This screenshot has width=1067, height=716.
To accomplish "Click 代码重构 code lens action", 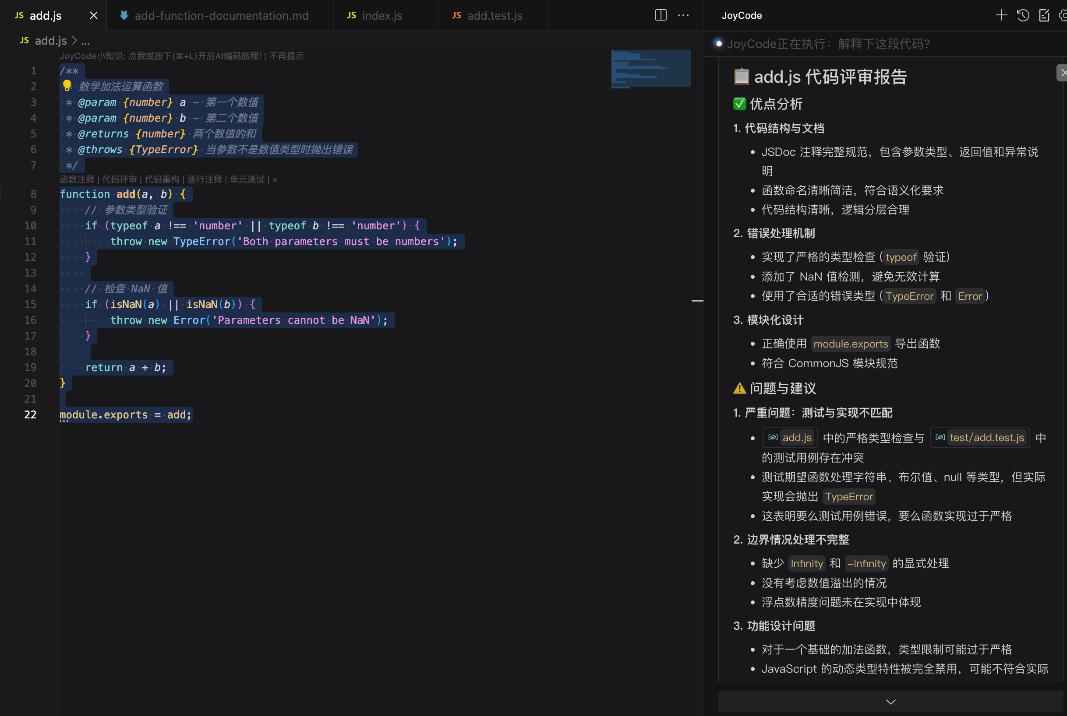I will point(162,180).
